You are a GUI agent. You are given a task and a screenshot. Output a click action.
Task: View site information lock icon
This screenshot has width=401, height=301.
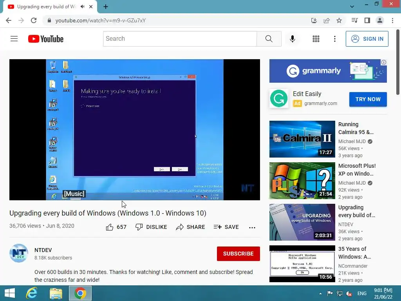click(49, 20)
